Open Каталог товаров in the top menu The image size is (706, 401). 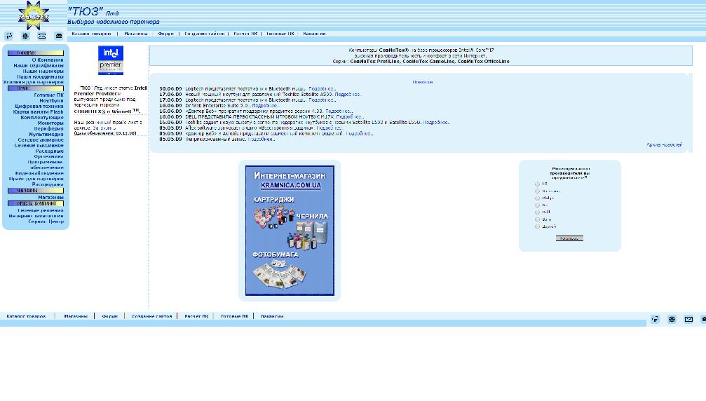click(91, 34)
